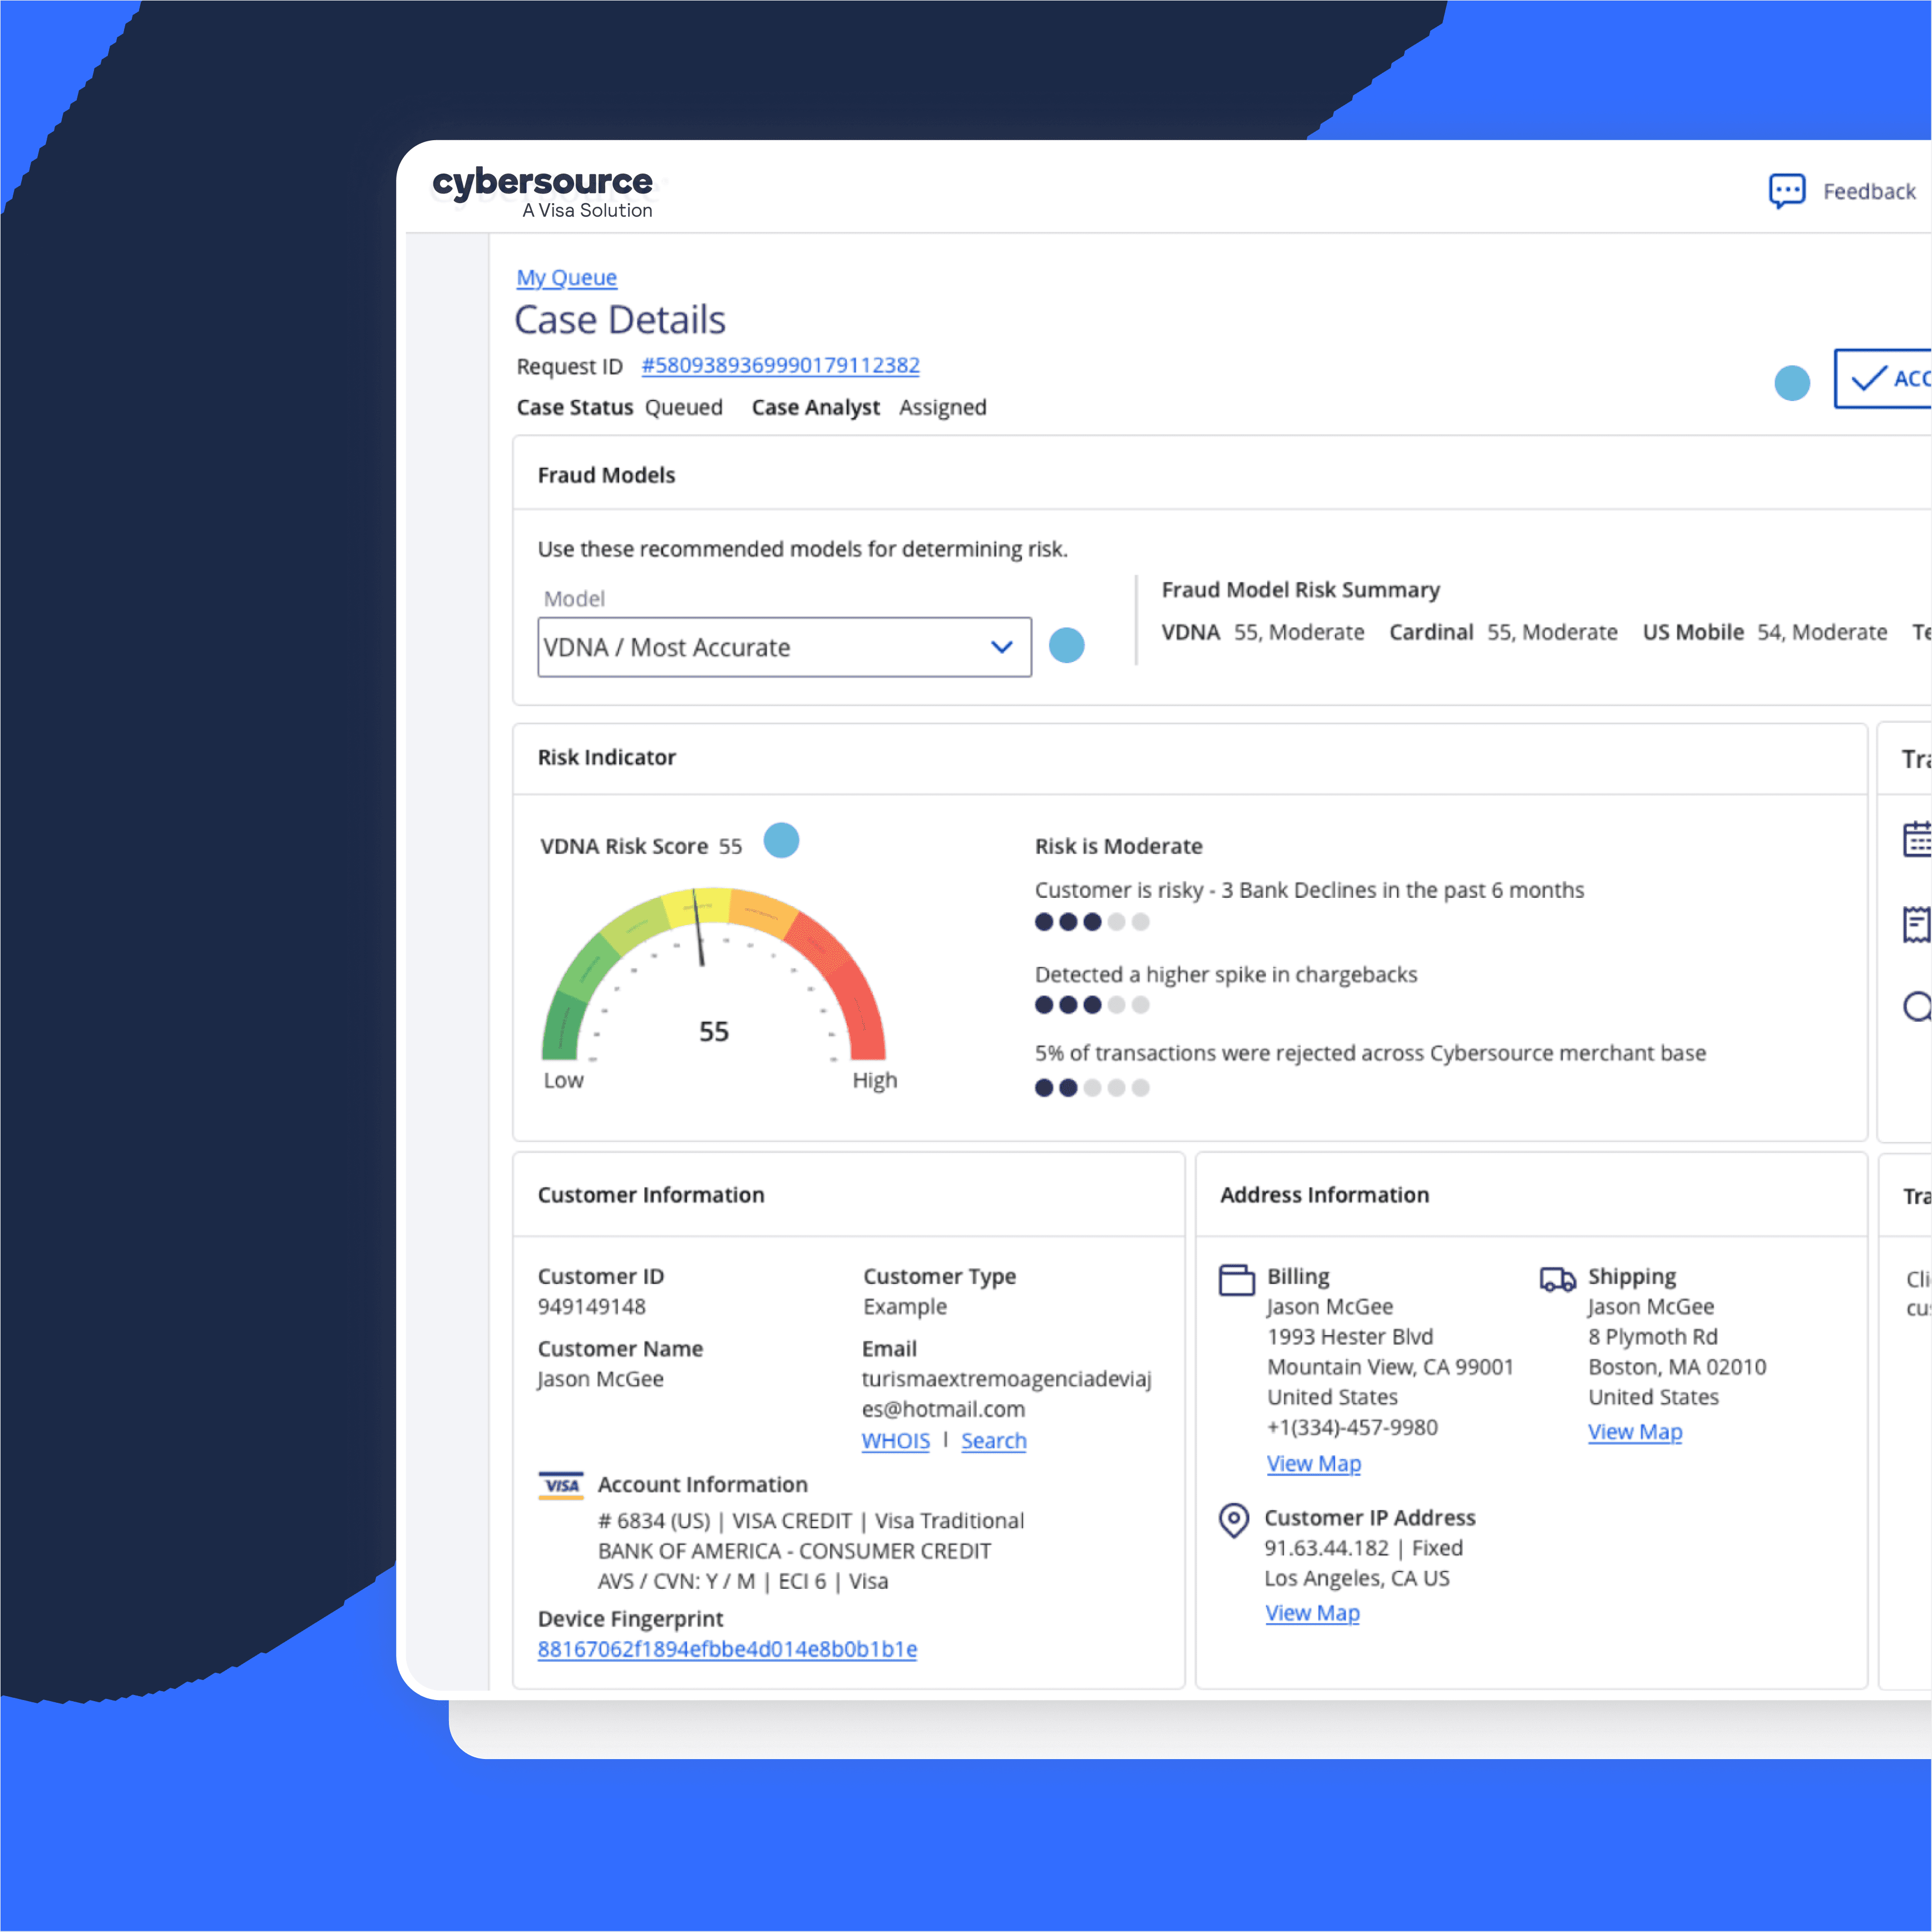Click the VDNA Risk Score 55 label
1932x1932 pixels.
[x=641, y=846]
